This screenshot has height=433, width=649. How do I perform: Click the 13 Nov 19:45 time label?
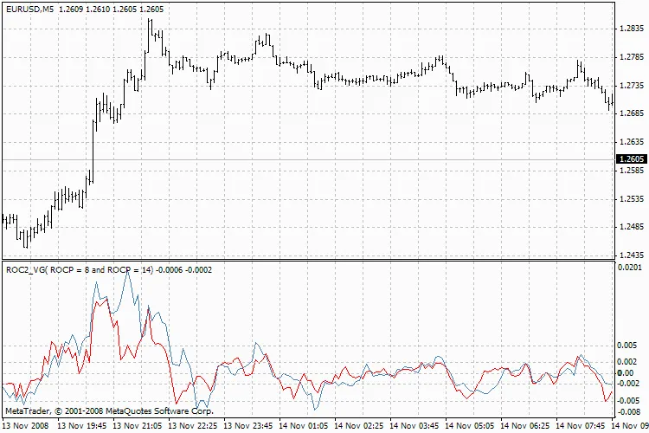[82, 426]
